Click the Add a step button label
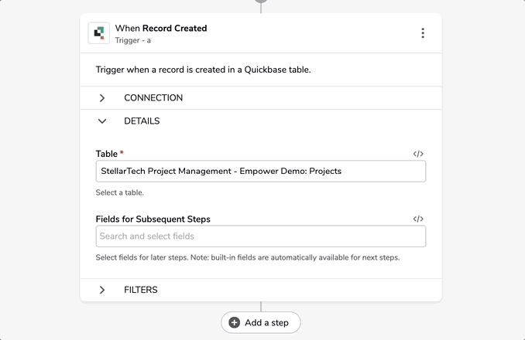The height and width of the screenshot is (340, 525). pos(266,323)
